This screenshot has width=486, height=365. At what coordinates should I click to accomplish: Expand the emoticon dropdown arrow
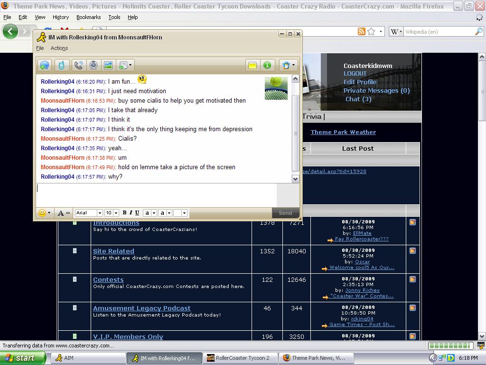[49, 213]
